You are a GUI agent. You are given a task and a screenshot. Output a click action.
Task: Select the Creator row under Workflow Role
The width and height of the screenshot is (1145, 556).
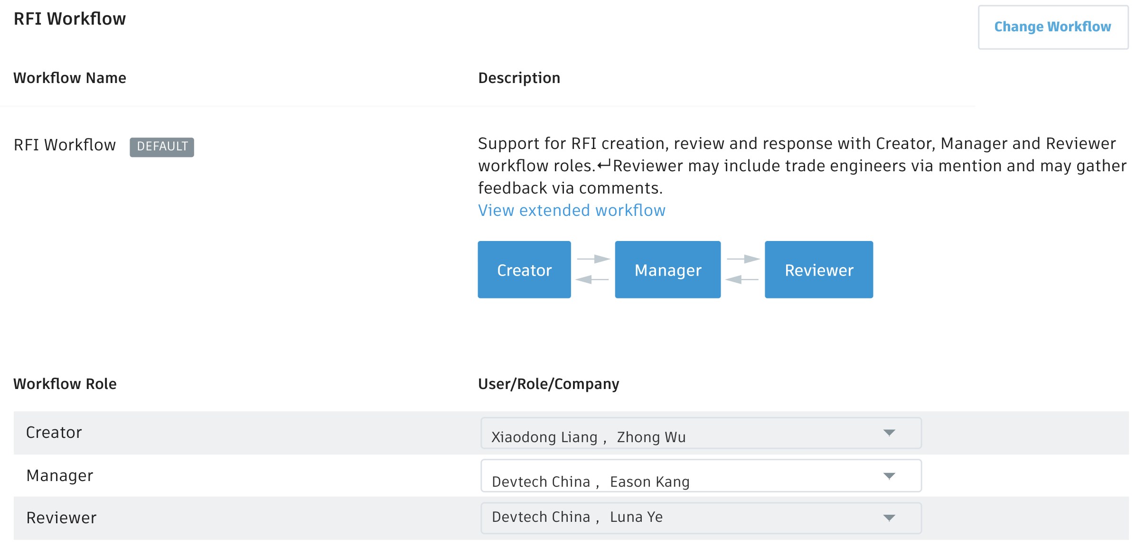54,432
